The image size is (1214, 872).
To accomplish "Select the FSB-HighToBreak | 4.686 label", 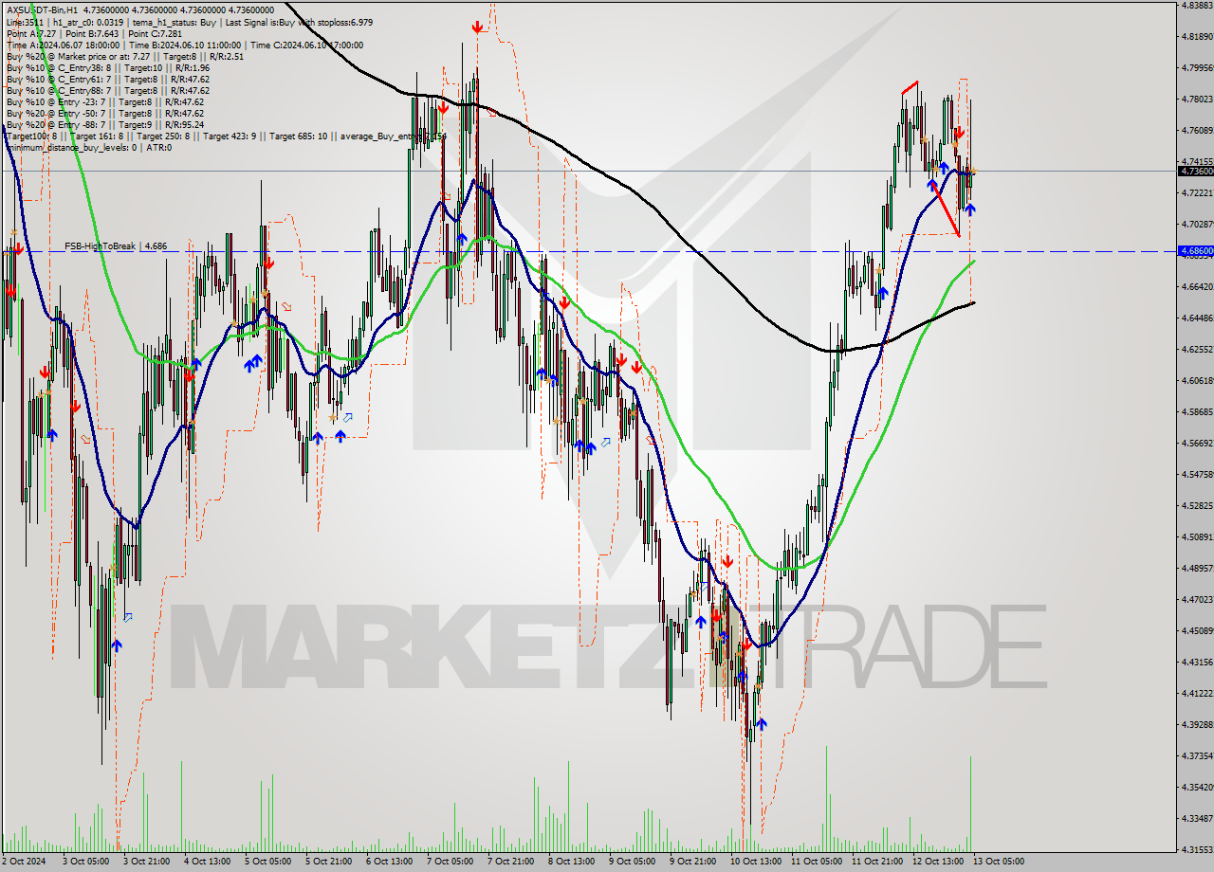I will (x=116, y=246).
